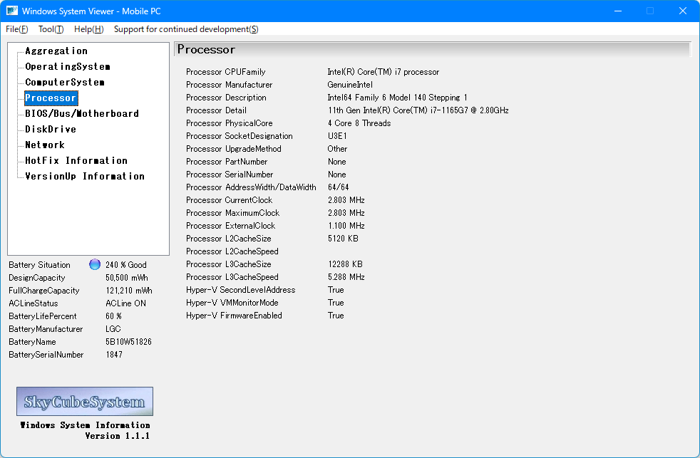Select the highlighted Processor tree node
The width and height of the screenshot is (700, 458).
coord(51,98)
